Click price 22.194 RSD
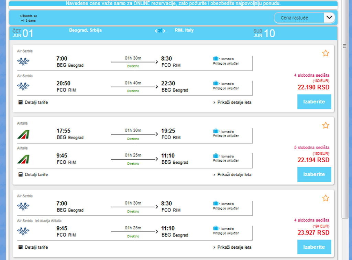The height and width of the screenshot is (260, 352). click(x=313, y=160)
